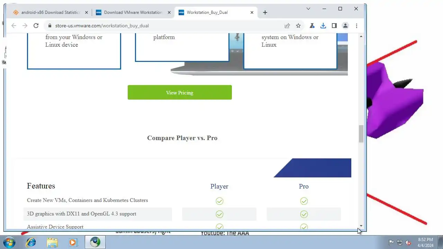443x249 pixels.
Task: Click the 'from your Windows or Linux device' card
Action: pos(74,51)
